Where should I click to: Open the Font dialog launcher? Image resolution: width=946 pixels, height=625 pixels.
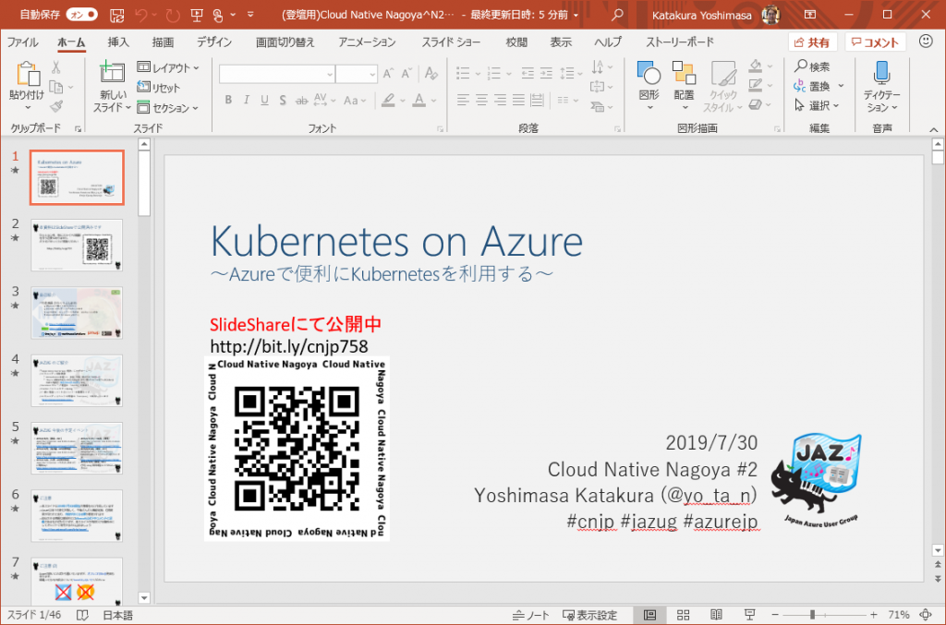click(440, 129)
